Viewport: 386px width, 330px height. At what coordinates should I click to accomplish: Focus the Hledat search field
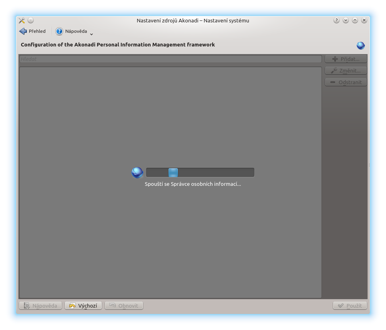click(x=170, y=59)
